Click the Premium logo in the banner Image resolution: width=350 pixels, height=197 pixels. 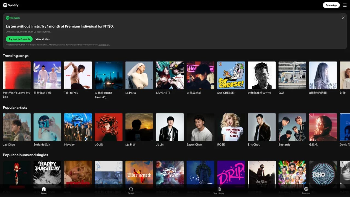(x=13, y=18)
